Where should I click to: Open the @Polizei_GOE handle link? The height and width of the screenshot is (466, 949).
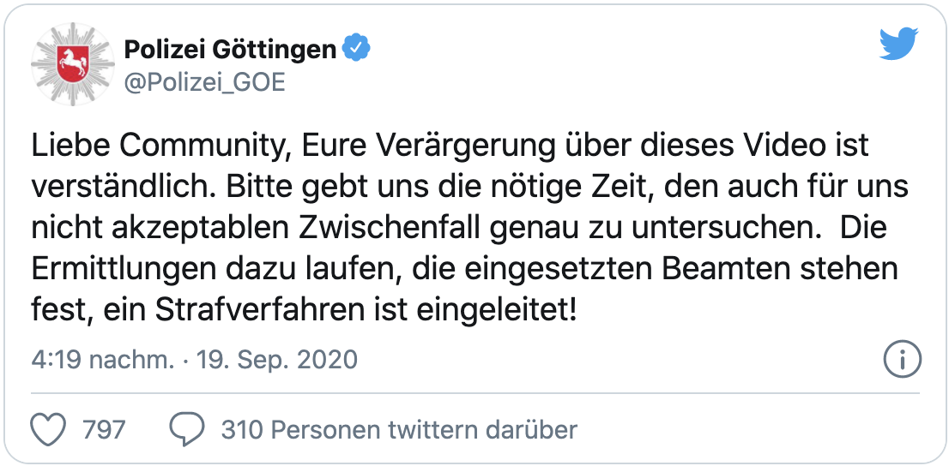(x=204, y=83)
